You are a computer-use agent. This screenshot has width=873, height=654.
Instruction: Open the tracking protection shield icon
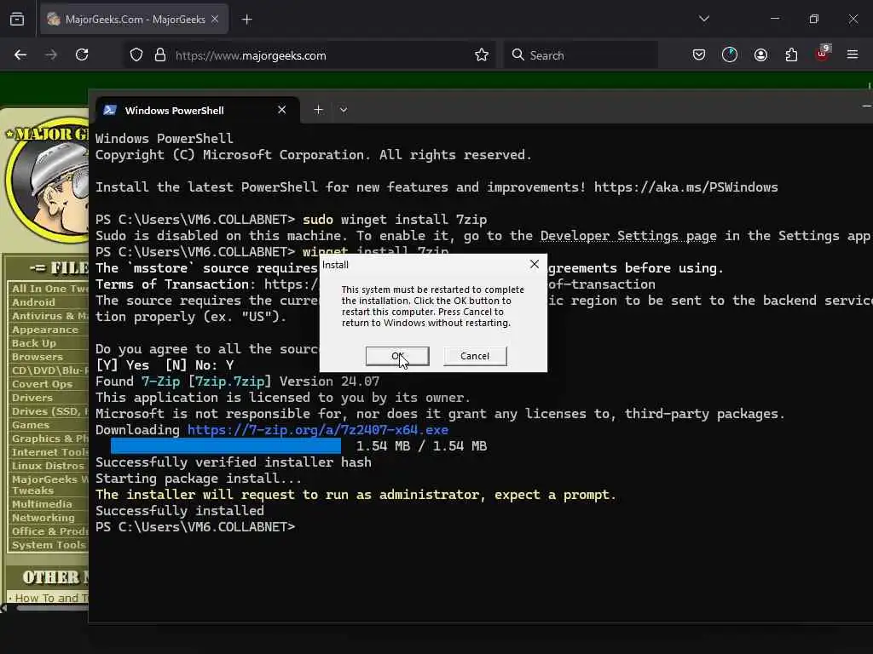(x=136, y=55)
